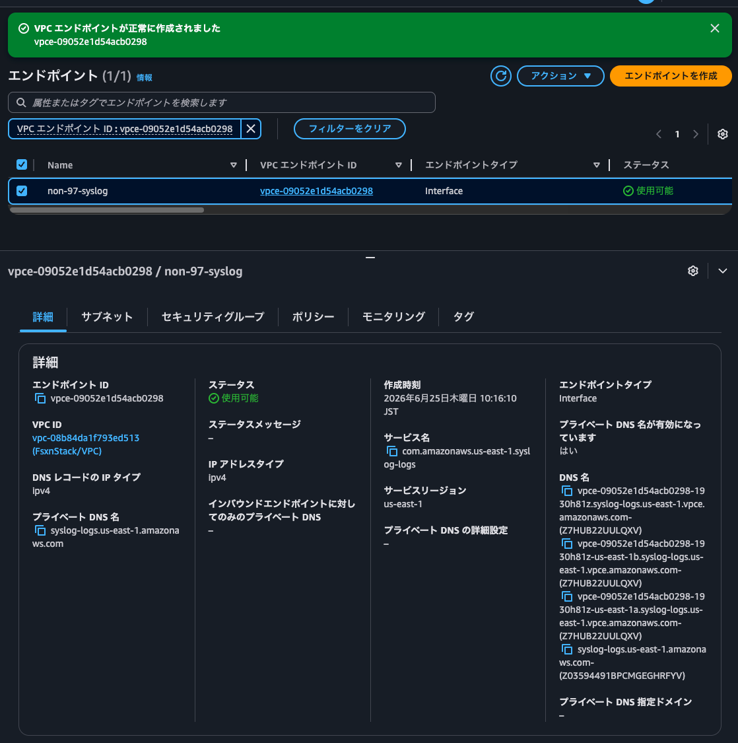
Task: Copy the エンドポイント ID value
Action: click(x=40, y=398)
